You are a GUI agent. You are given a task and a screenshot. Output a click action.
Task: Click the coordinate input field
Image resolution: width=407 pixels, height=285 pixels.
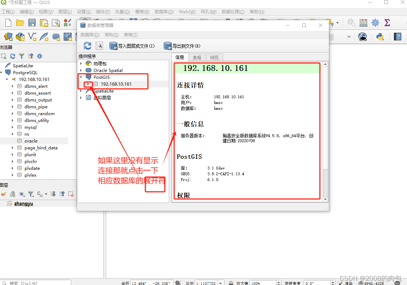tap(152, 283)
